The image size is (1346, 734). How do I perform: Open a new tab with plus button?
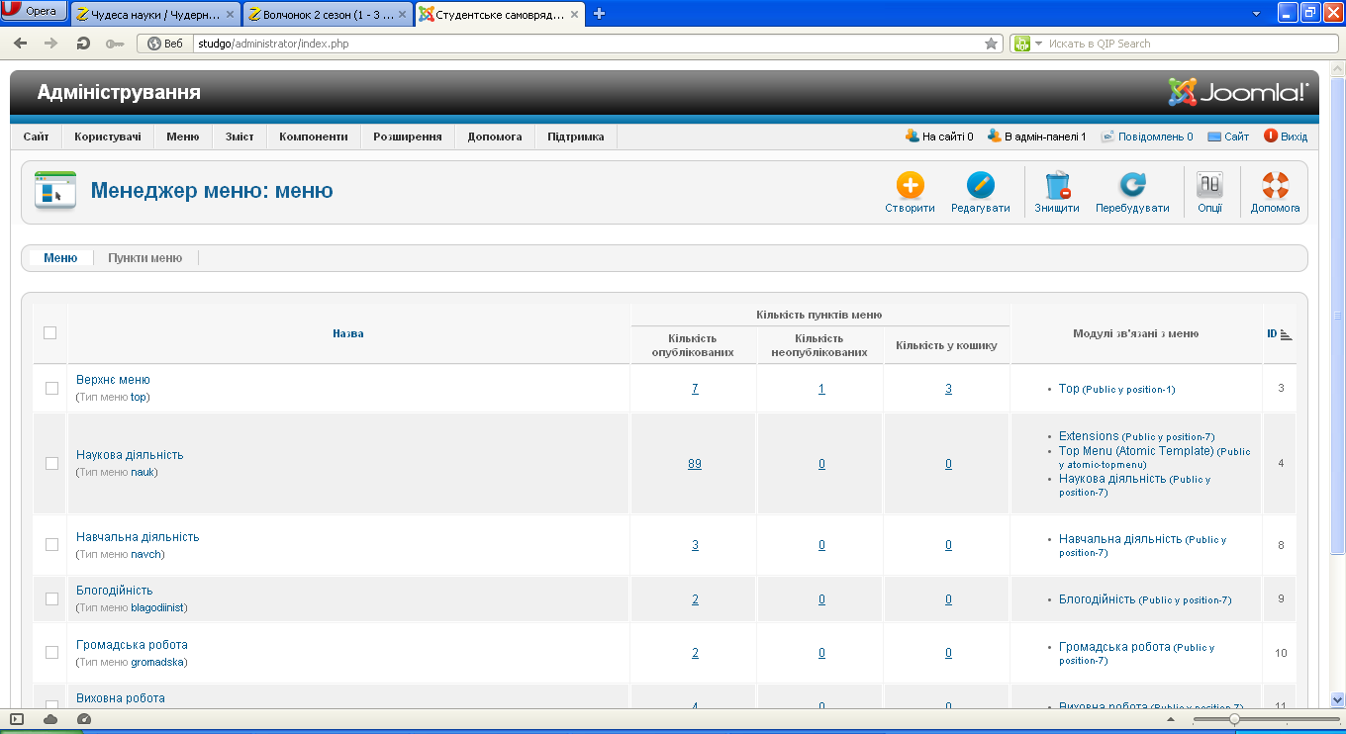(599, 14)
